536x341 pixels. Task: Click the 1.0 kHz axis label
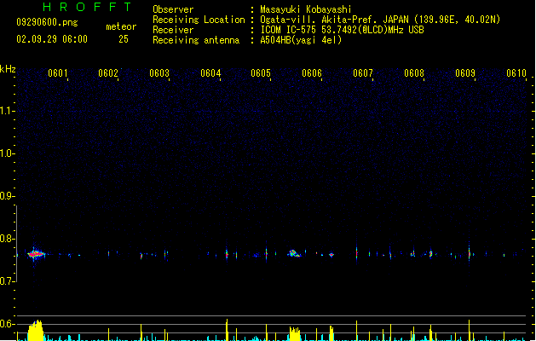(x=7, y=153)
